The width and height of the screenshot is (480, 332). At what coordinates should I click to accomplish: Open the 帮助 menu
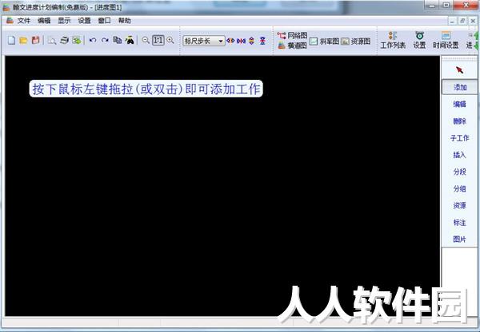click(x=124, y=21)
